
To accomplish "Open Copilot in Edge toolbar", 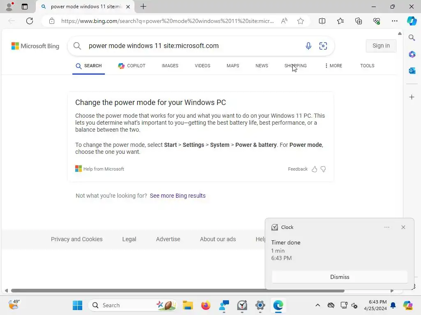I will coord(412,21).
